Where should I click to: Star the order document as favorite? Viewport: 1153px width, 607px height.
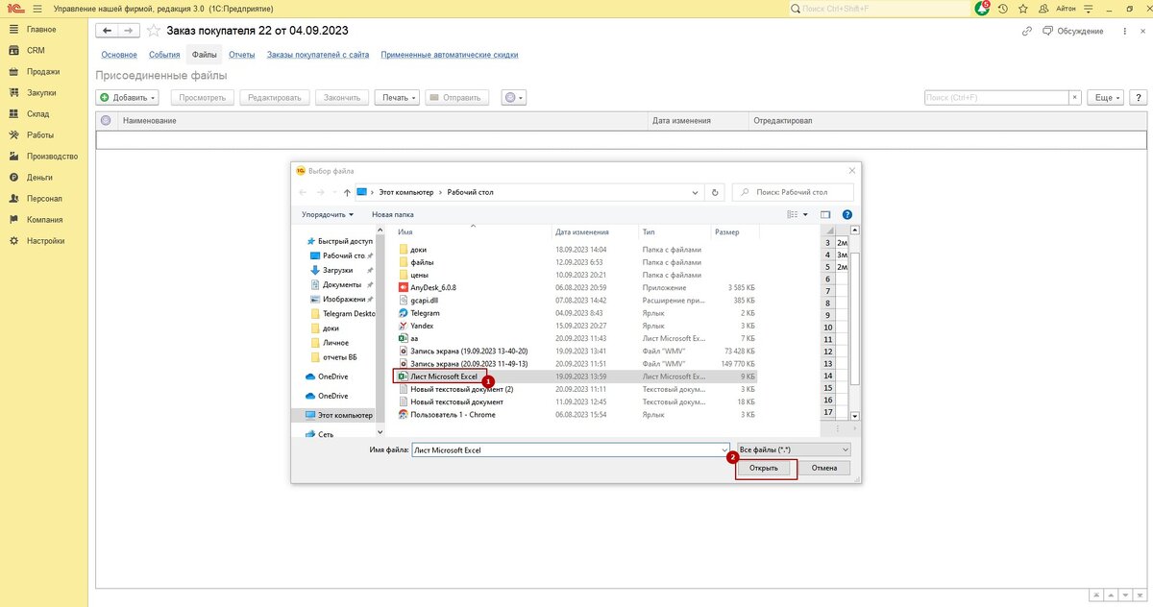pyautogui.click(x=153, y=31)
